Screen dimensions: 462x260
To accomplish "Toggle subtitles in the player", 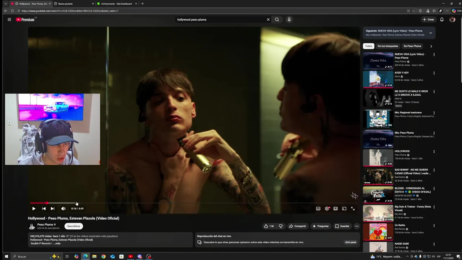I will 318,208.
